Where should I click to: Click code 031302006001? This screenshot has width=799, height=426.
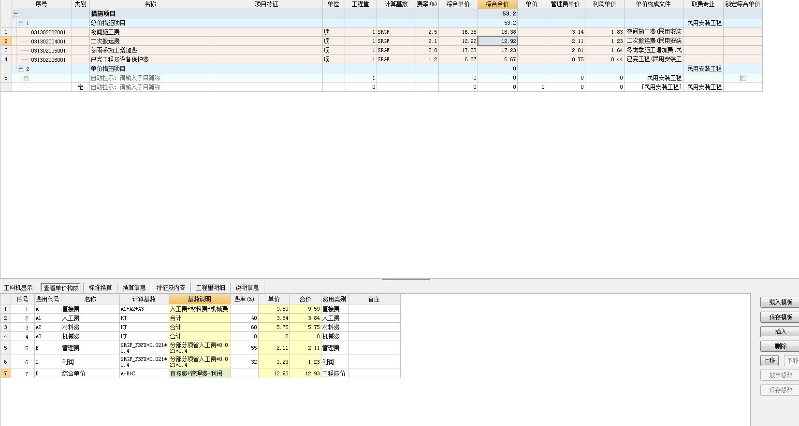pos(48,60)
